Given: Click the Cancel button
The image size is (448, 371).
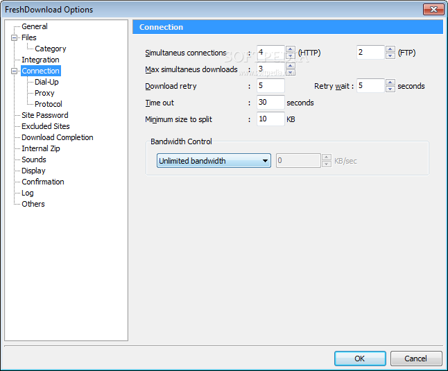Looking at the screenshot, I should click(x=416, y=359).
